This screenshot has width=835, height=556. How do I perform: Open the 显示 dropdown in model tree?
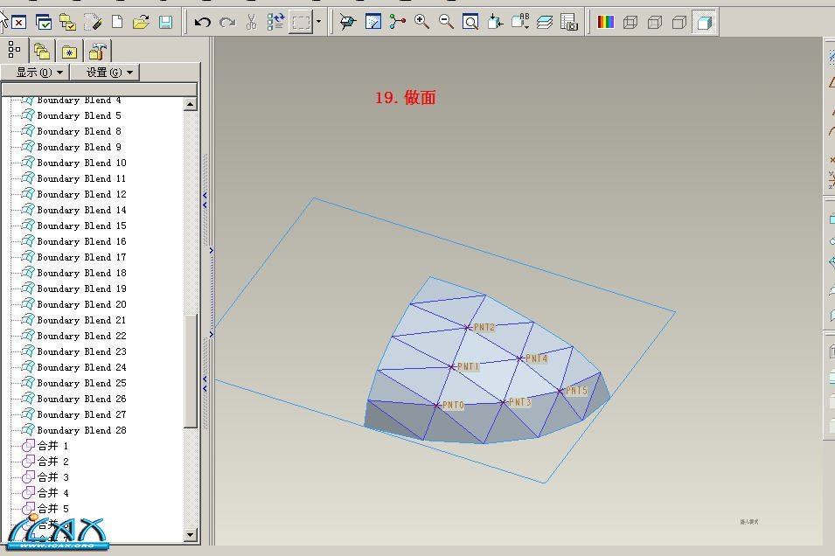click(x=35, y=73)
